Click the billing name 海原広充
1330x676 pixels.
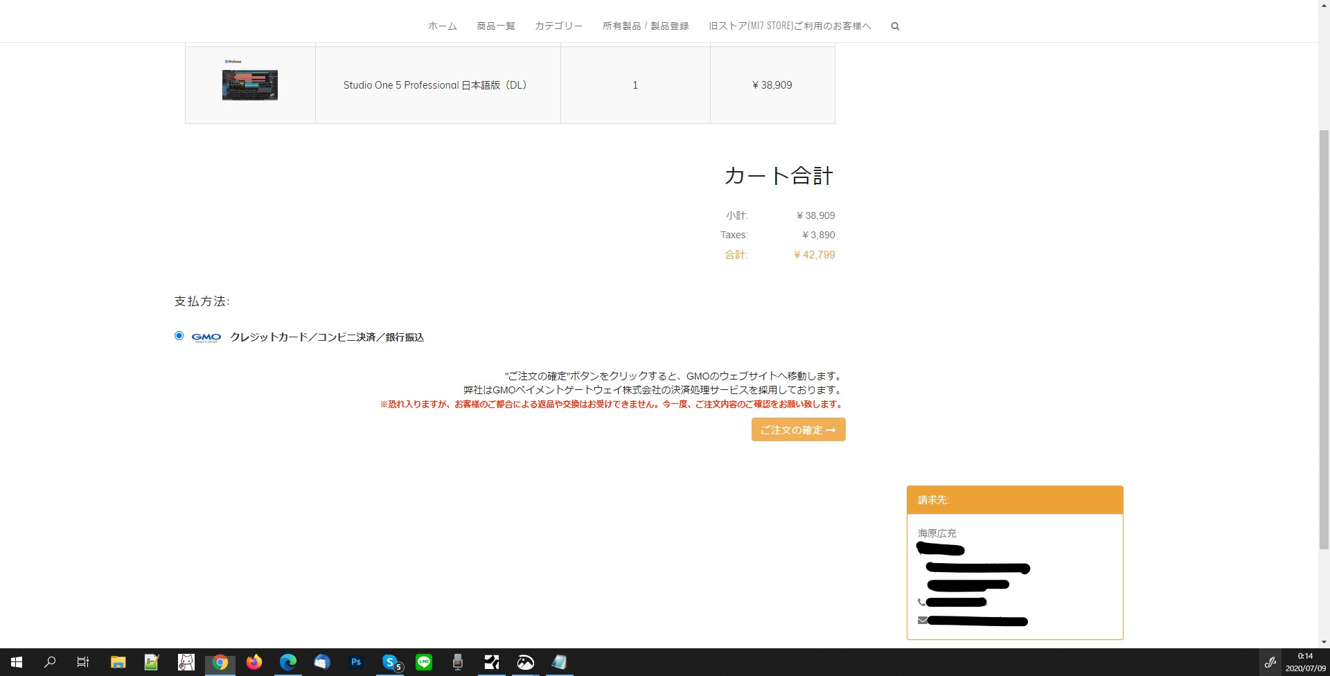pos(937,533)
